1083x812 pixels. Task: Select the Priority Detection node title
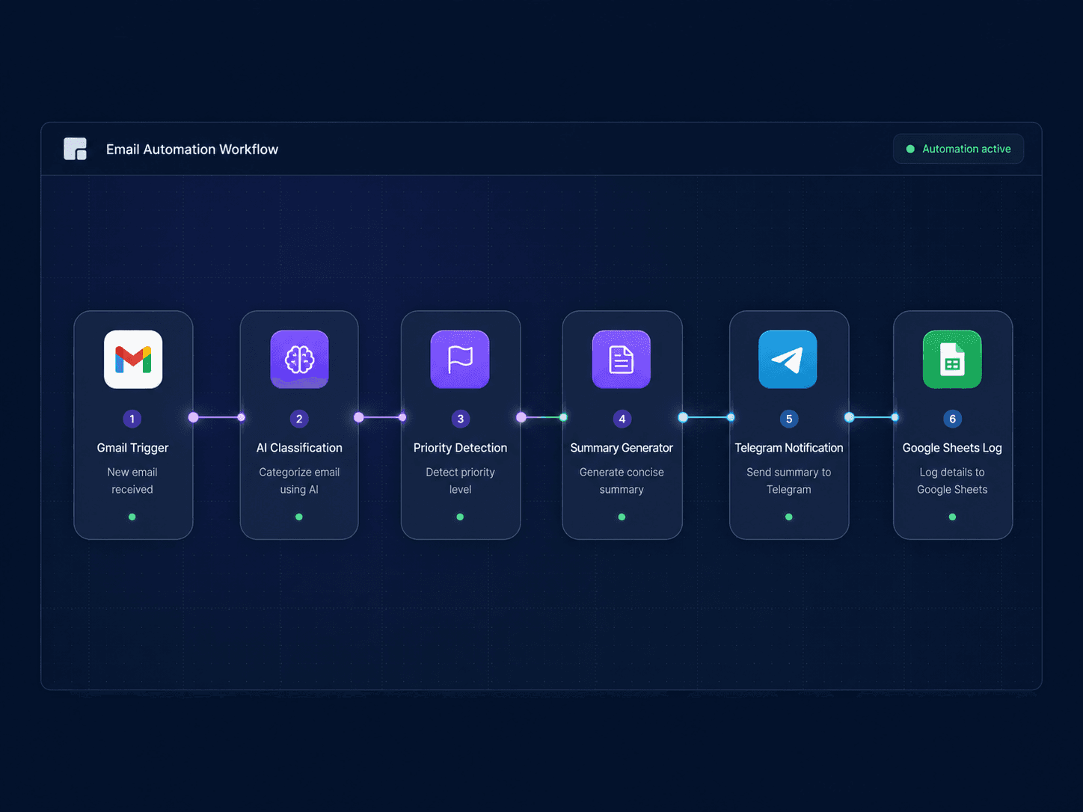(461, 448)
